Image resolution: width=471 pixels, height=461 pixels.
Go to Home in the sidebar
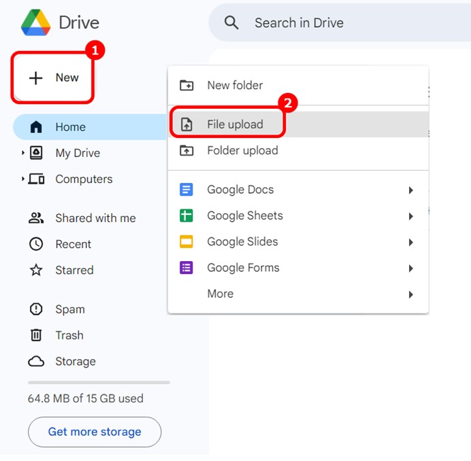pos(90,127)
